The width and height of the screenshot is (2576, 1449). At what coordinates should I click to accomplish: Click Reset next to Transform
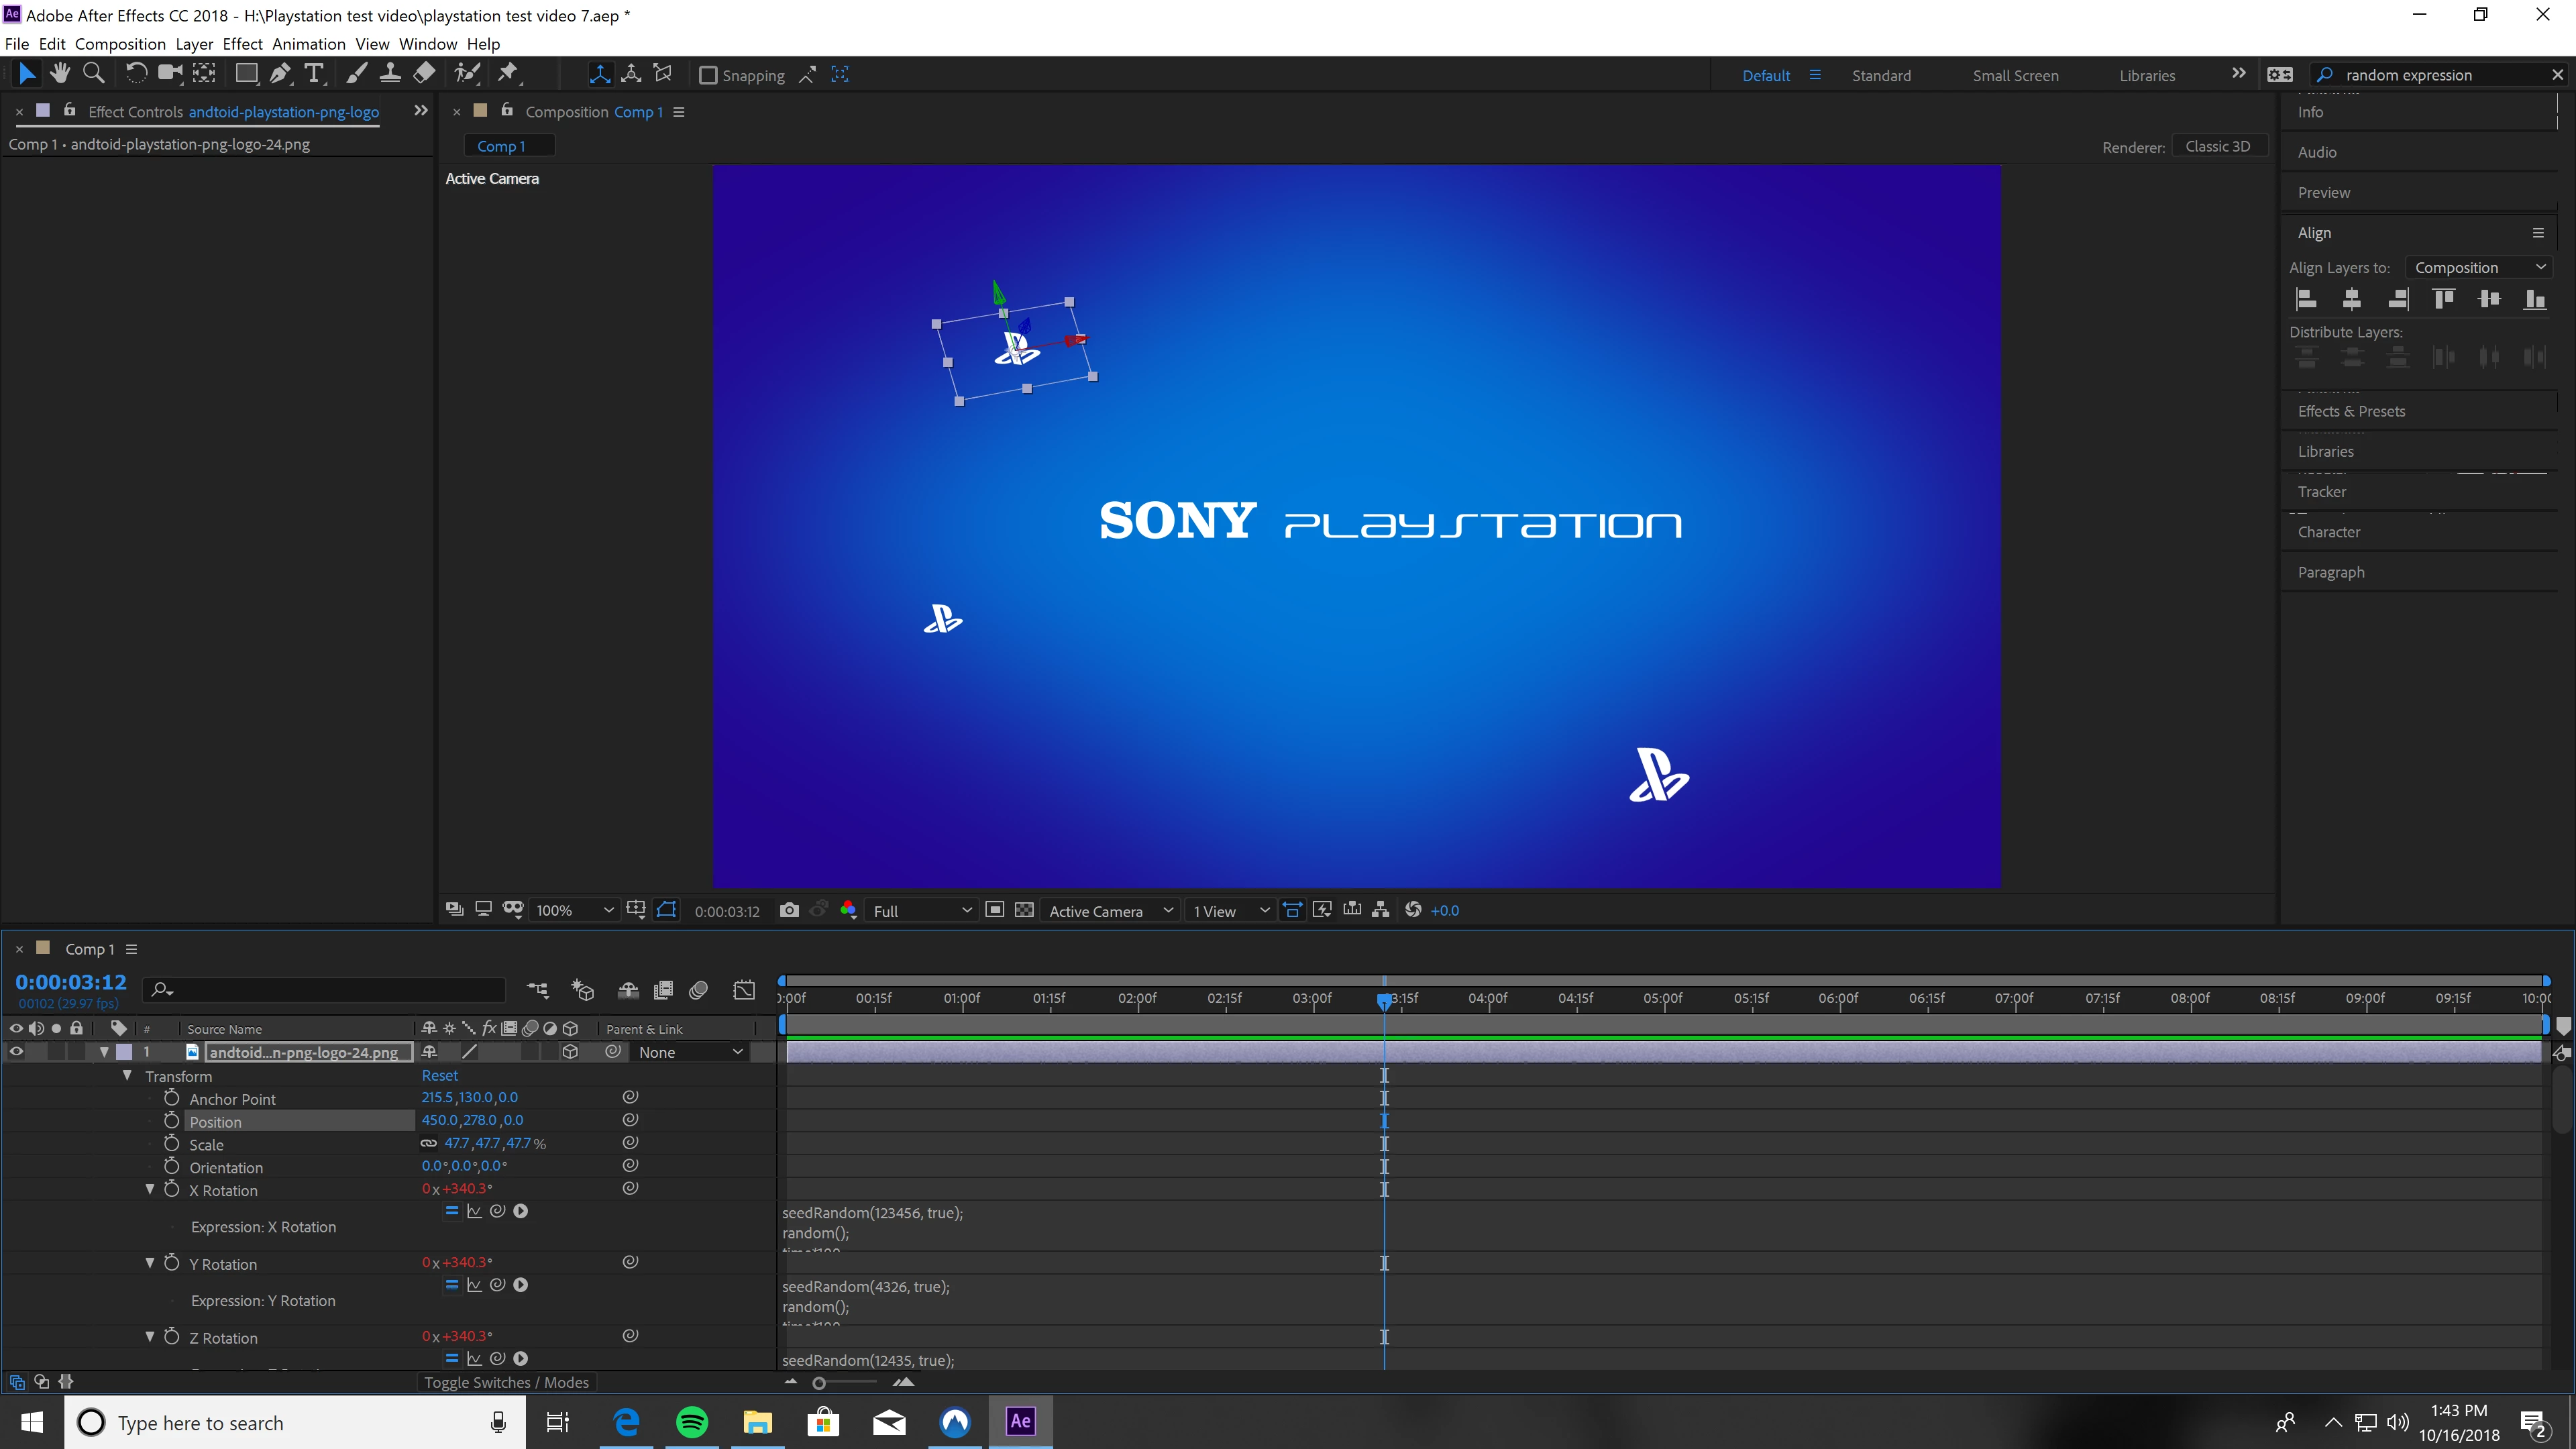coord(439,1076)
